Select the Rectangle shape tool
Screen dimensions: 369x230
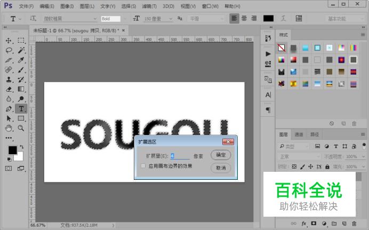click(x=21, y=118)
